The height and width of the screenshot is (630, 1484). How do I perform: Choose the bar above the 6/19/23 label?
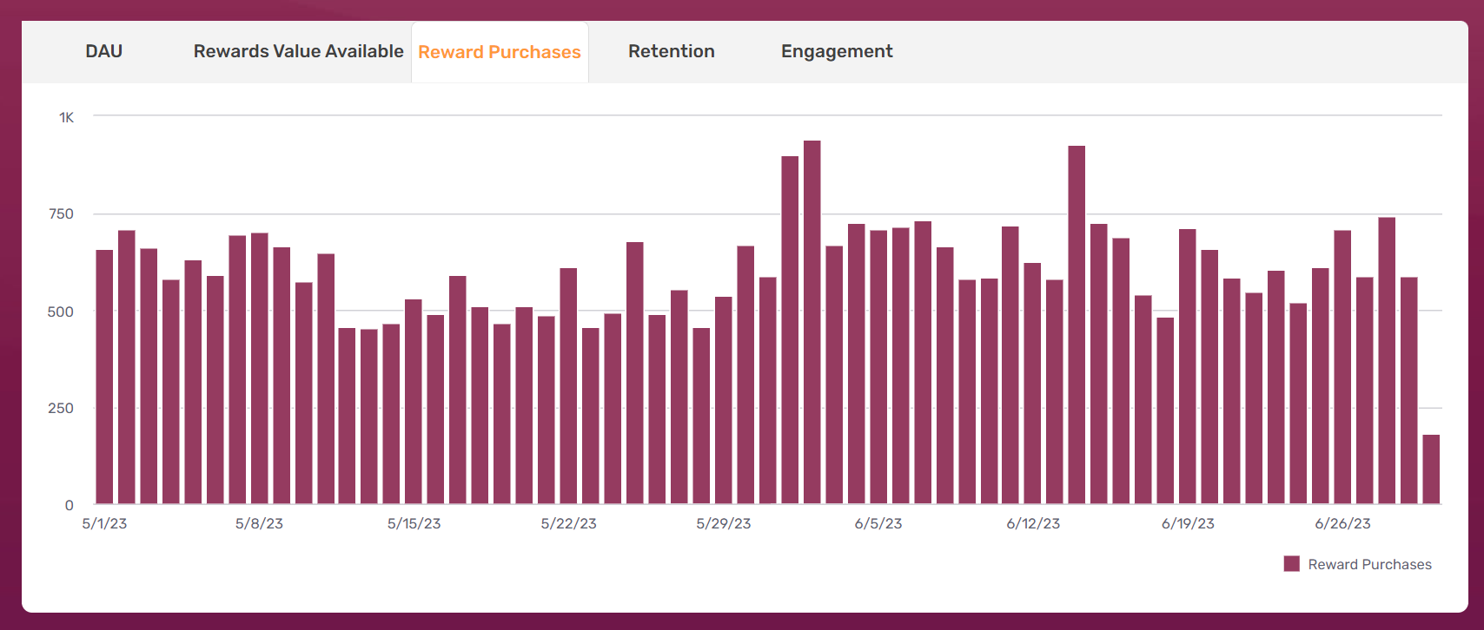point(1187,366)
